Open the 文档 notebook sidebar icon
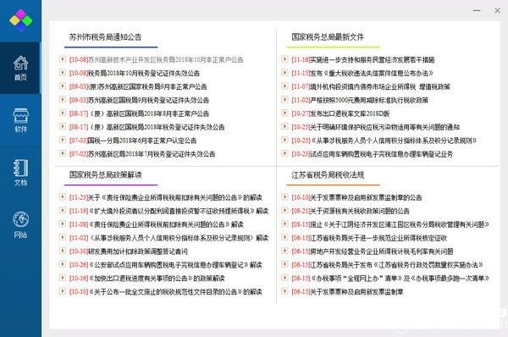This screenshot has width=508, height=337. 20,173
